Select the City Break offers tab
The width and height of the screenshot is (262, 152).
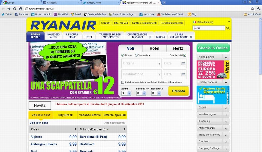65,115
